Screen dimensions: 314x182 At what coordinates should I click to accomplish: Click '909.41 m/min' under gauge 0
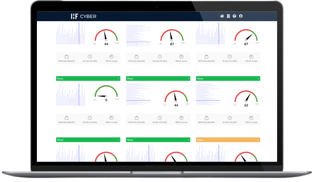(111, 122)
